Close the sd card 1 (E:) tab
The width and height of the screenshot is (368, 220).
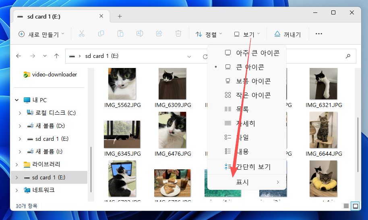(x=101, y=16)
